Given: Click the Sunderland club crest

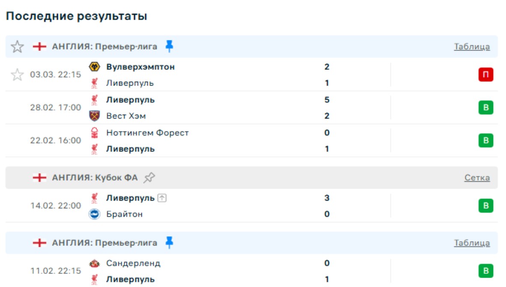Looking at the screenshot, I should click(x=94, y=263).
